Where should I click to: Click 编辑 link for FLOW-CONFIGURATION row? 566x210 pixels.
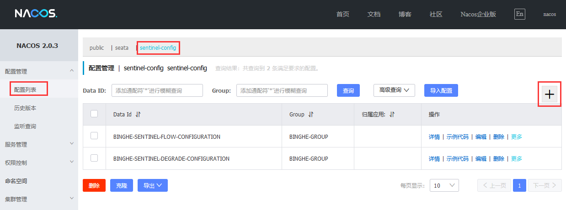tap(481, 136)
